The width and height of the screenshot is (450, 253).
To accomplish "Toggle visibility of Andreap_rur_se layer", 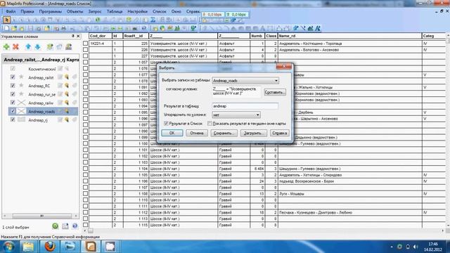I will pos(13,94).
